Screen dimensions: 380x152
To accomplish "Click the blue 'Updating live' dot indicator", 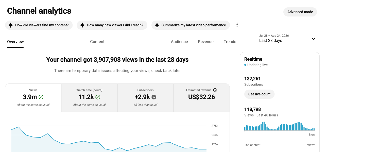I will (245, 65).
